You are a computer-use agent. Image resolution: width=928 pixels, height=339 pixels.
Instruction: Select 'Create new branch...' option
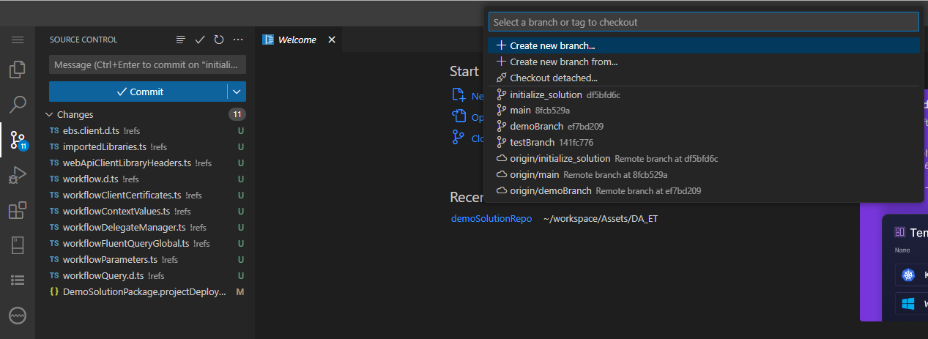pyautogui.click(x=552, y=45)
